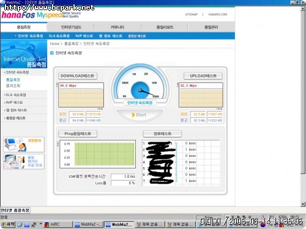Open the 시작 Start menu button
Viewport: 306px width, 229px height.
(8, 224)
